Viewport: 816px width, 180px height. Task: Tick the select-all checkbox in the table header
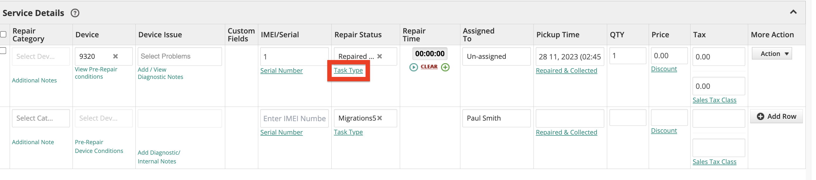pyautogui.click(x=3, y=34)
